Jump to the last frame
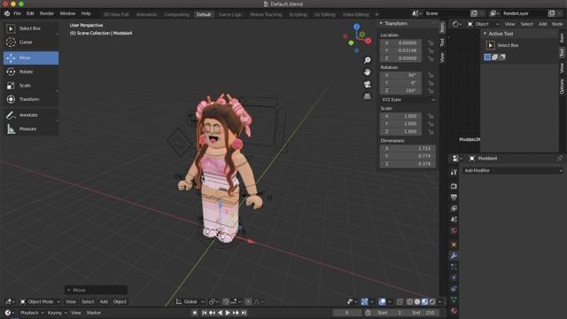The width and height of the screenshot is (567, 319). click(245, 313)
